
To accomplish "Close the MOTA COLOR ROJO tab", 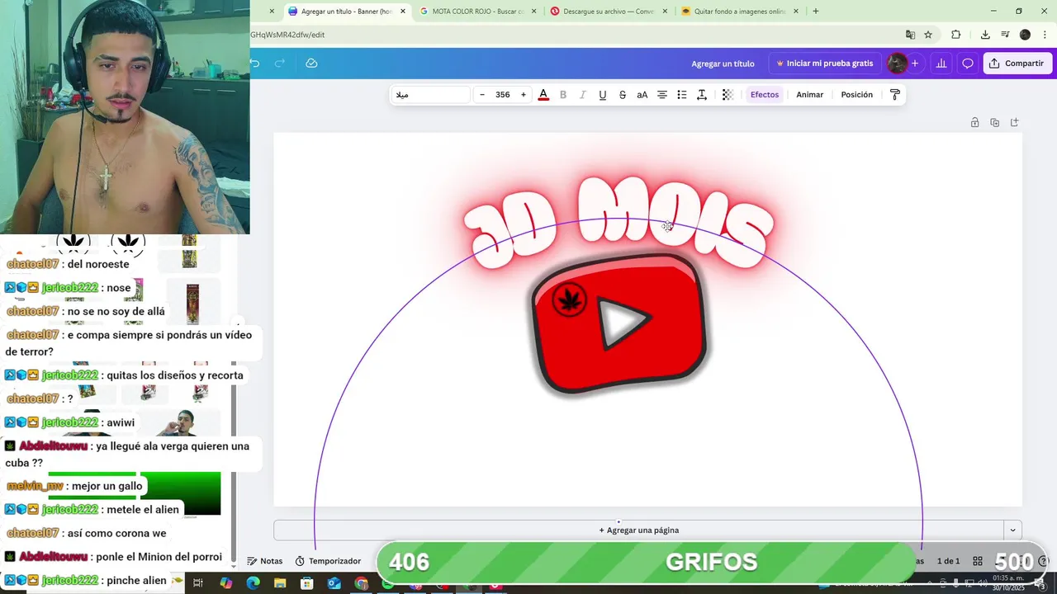I will 534,12.
